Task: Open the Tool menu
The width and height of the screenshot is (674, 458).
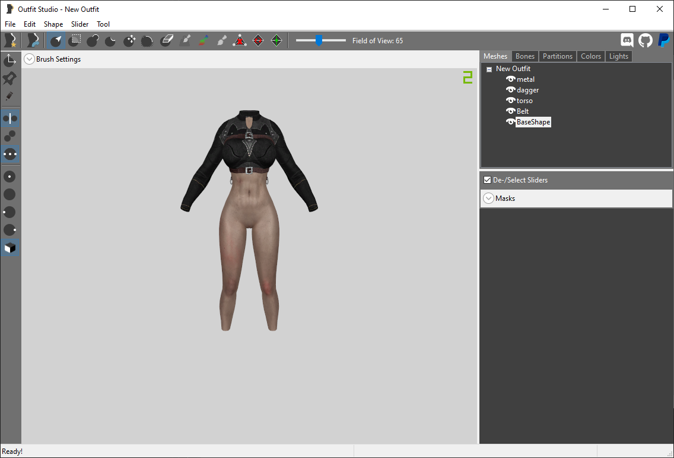Action: pos(103,24)
